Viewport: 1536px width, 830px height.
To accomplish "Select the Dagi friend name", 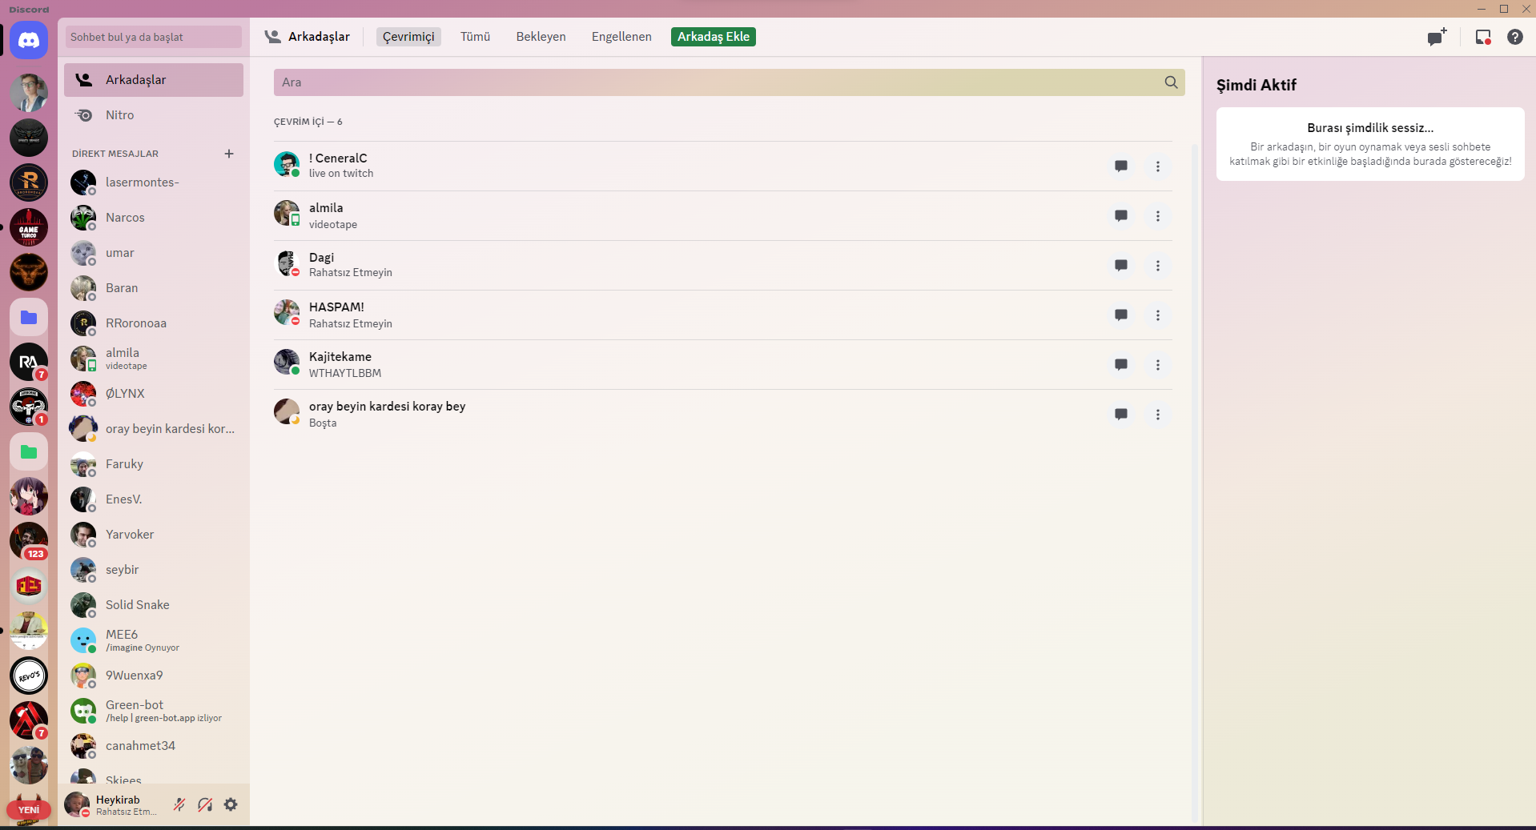I will point(321,258).
